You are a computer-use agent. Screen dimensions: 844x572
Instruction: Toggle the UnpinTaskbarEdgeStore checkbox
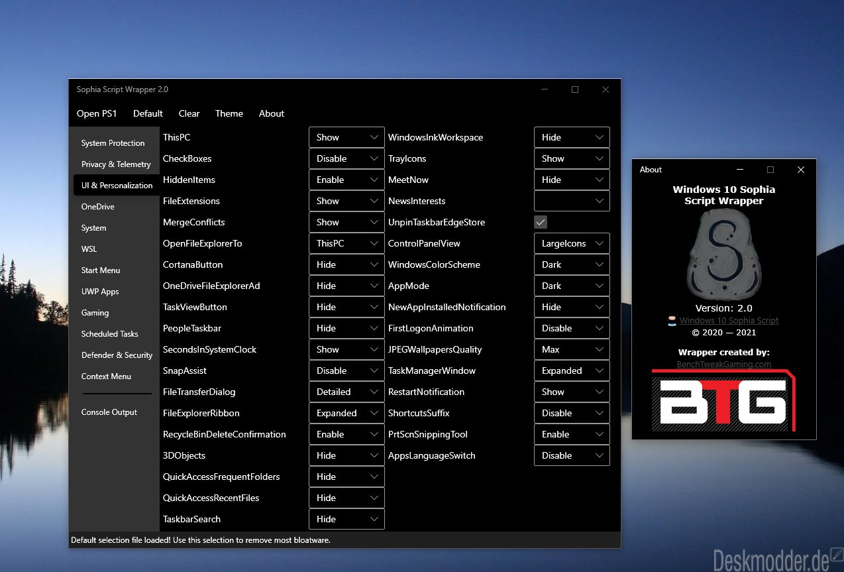coord(541,222)
